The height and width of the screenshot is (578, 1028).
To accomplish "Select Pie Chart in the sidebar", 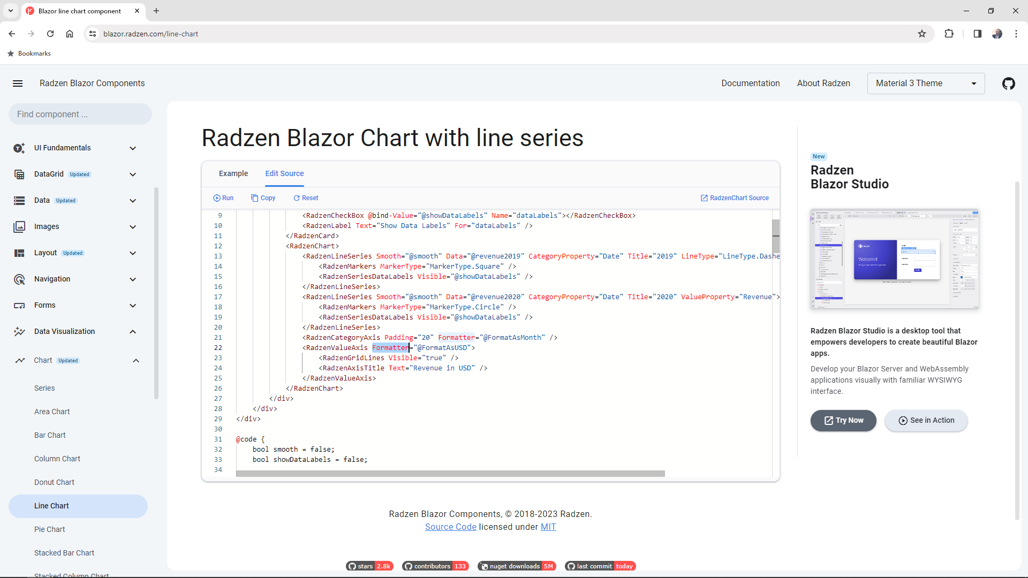I will (x=49, y=529).
